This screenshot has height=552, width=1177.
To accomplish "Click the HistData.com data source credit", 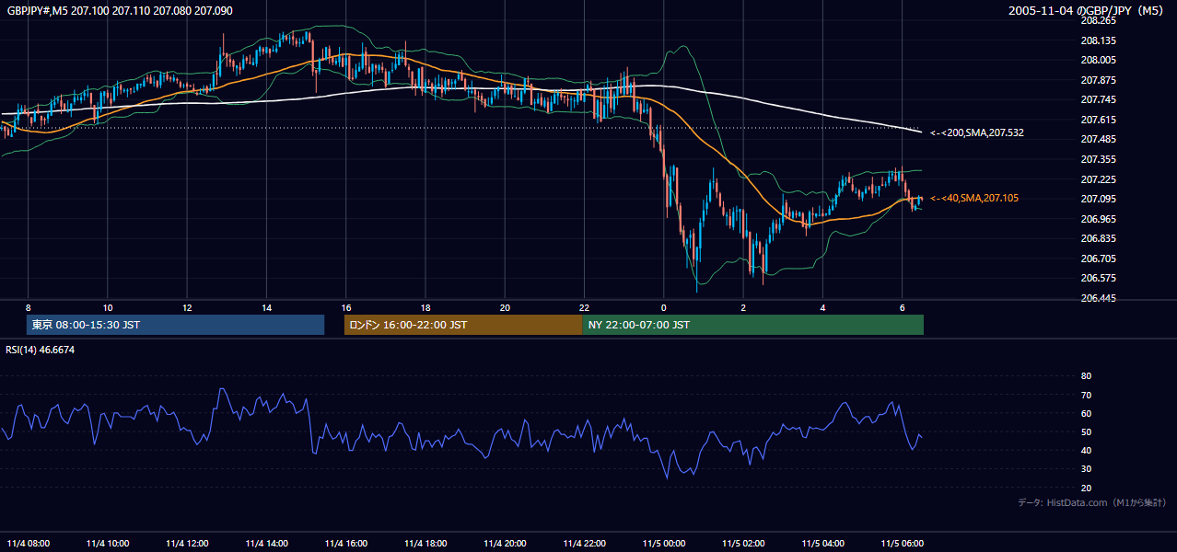I will pyautogui.click(x=1092, y=502).
